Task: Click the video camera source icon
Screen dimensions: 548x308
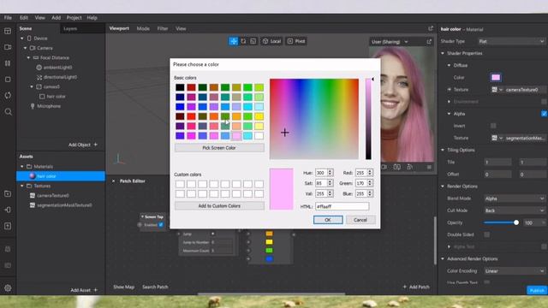Action: (8, 47)
